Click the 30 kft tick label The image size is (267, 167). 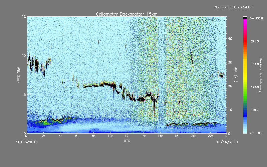point(230,62)
